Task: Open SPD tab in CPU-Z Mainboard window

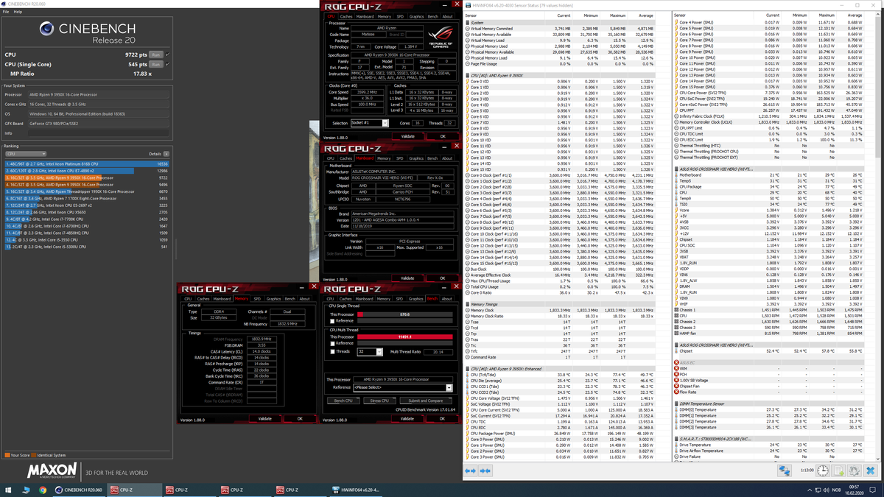Action: pos(400,158)
